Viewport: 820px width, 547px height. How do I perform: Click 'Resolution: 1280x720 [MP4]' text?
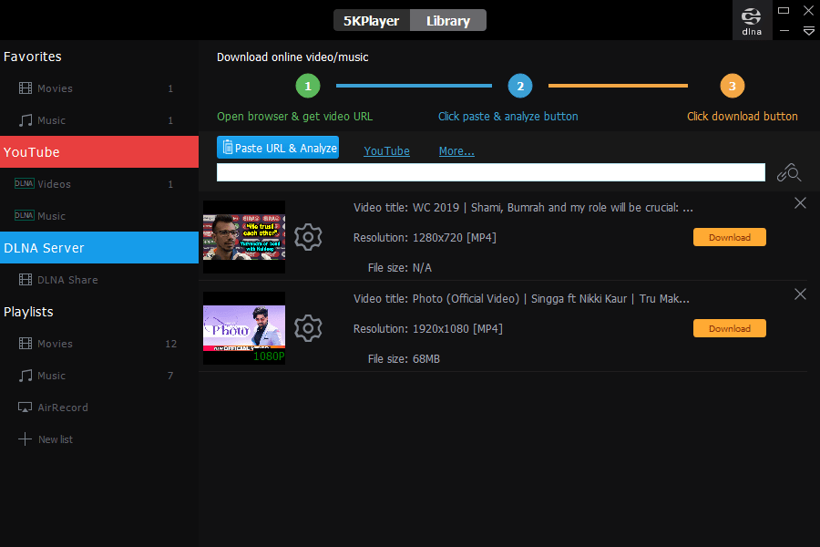tap(425, 238)
